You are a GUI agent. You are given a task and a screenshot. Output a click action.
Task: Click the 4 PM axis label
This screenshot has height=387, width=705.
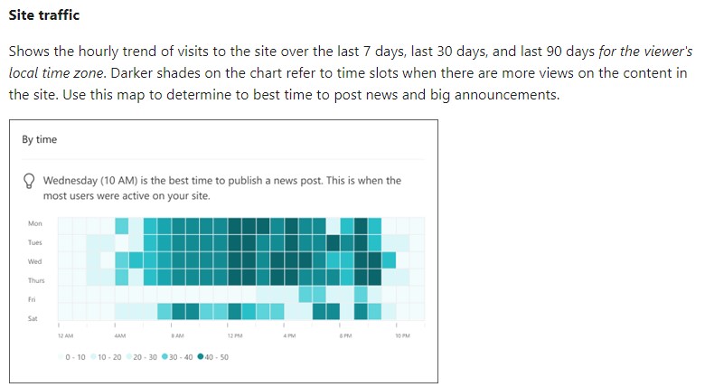289,336
